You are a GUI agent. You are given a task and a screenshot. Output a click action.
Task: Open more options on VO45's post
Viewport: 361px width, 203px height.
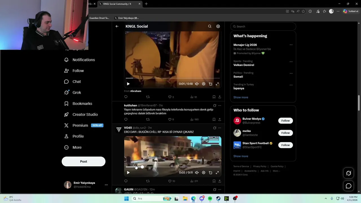pos(220,128)
